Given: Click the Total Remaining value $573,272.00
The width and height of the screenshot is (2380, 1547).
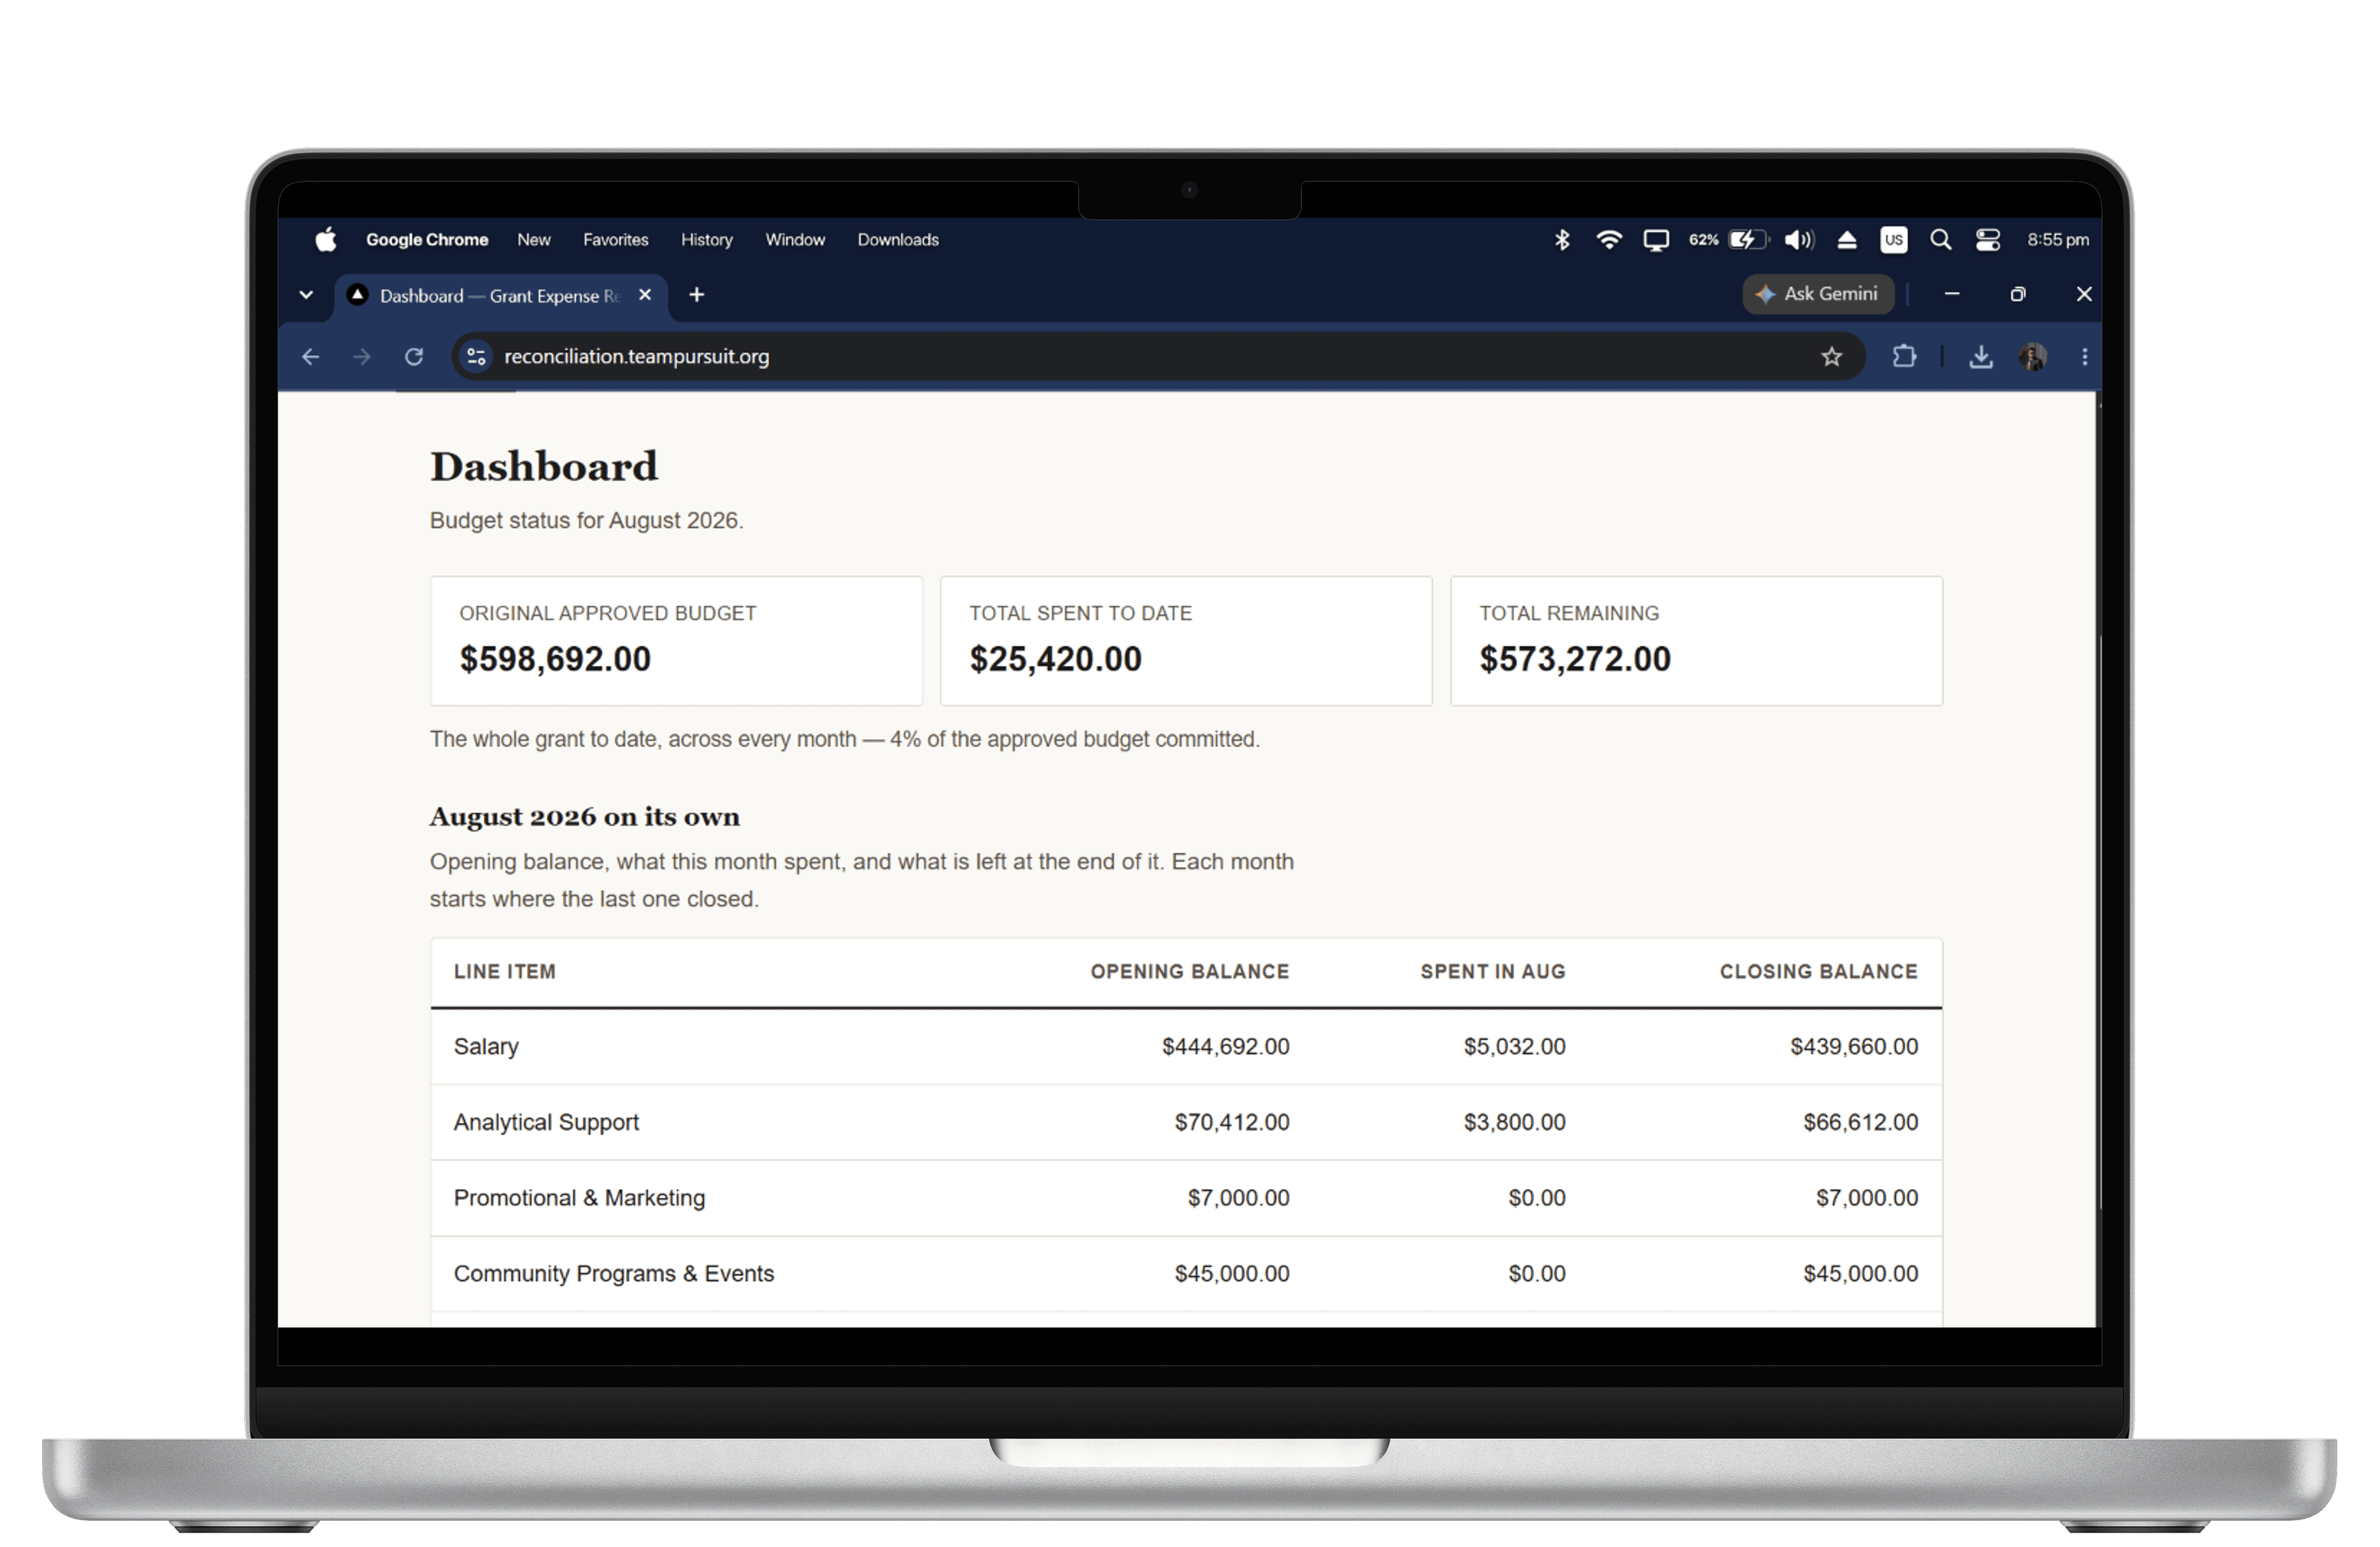Looking at the screenshot, I should [1575, 659].
